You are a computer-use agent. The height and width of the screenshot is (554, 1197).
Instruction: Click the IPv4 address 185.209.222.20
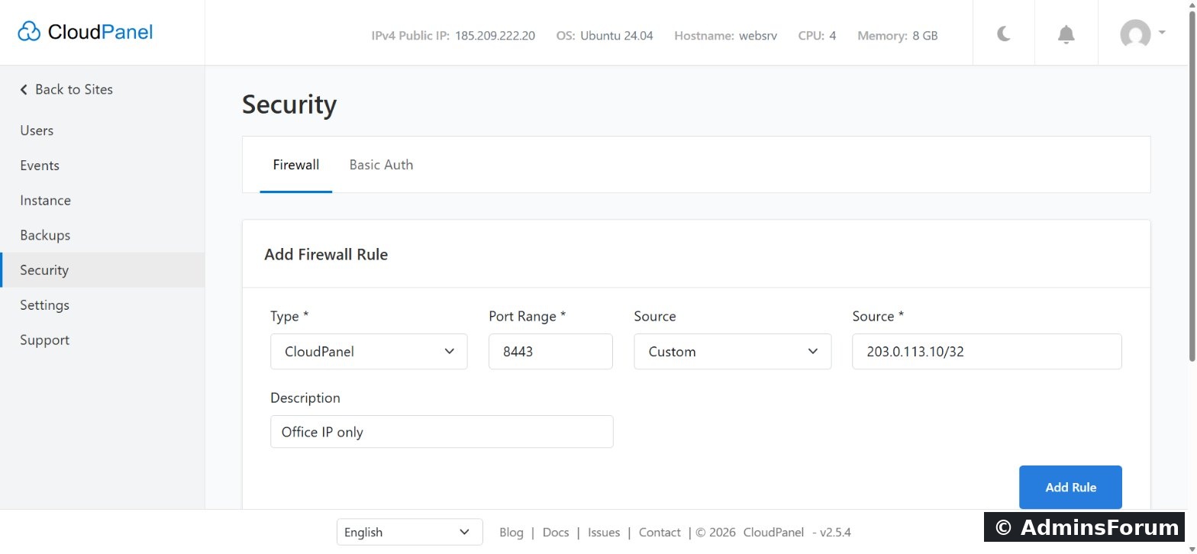click(x=495, y=36)
